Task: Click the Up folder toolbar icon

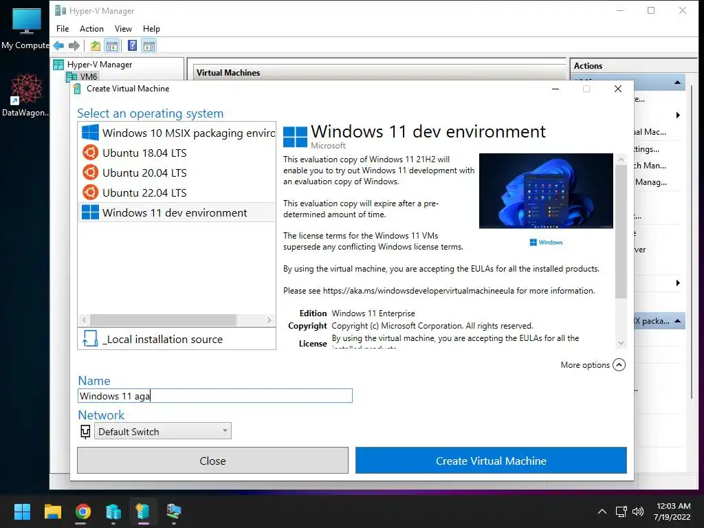Action: click(95, 45)
